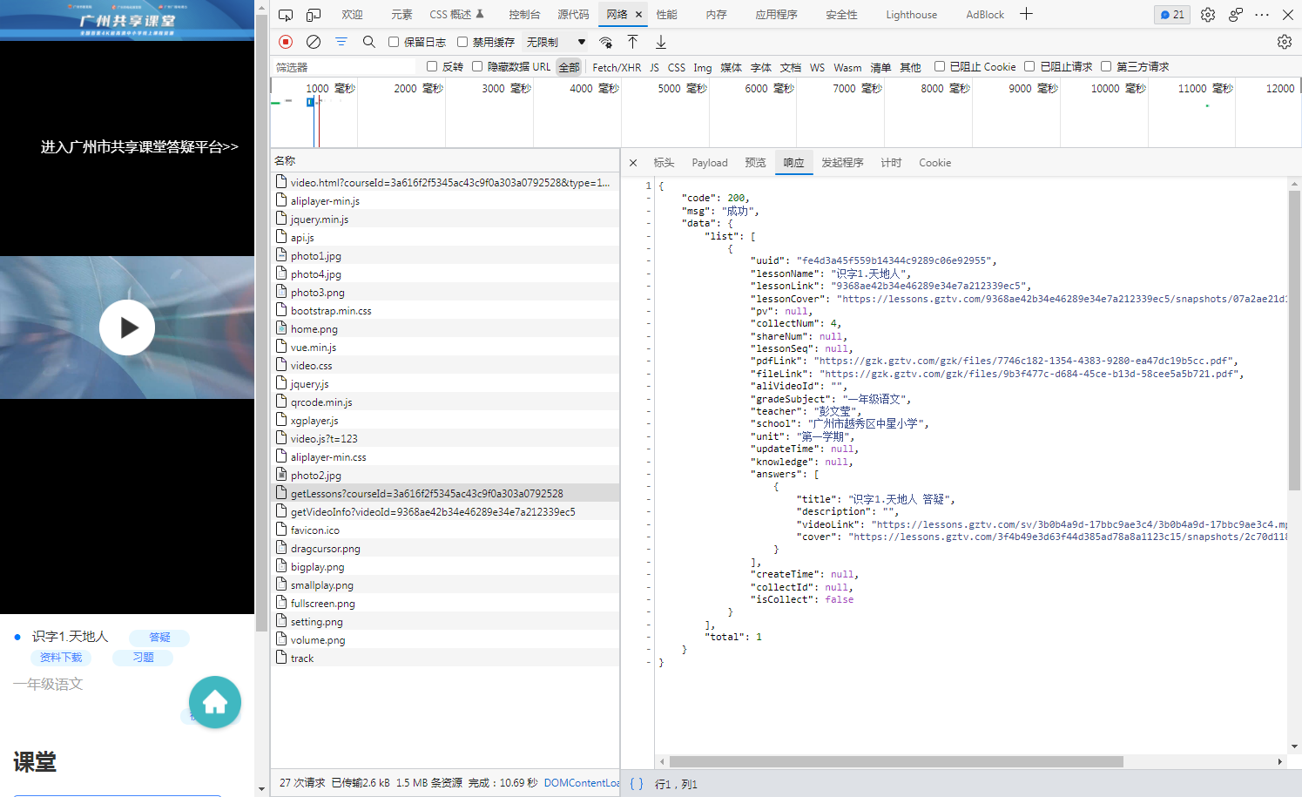Screen dimensions: 1302x797
Task: Switch to the 预览 details tab
Action: coord(755,163)
